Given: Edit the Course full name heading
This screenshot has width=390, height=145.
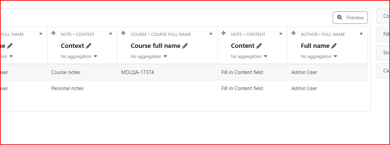Looking at the screenshot, I should pyautogui.click(x=185, y=46).
